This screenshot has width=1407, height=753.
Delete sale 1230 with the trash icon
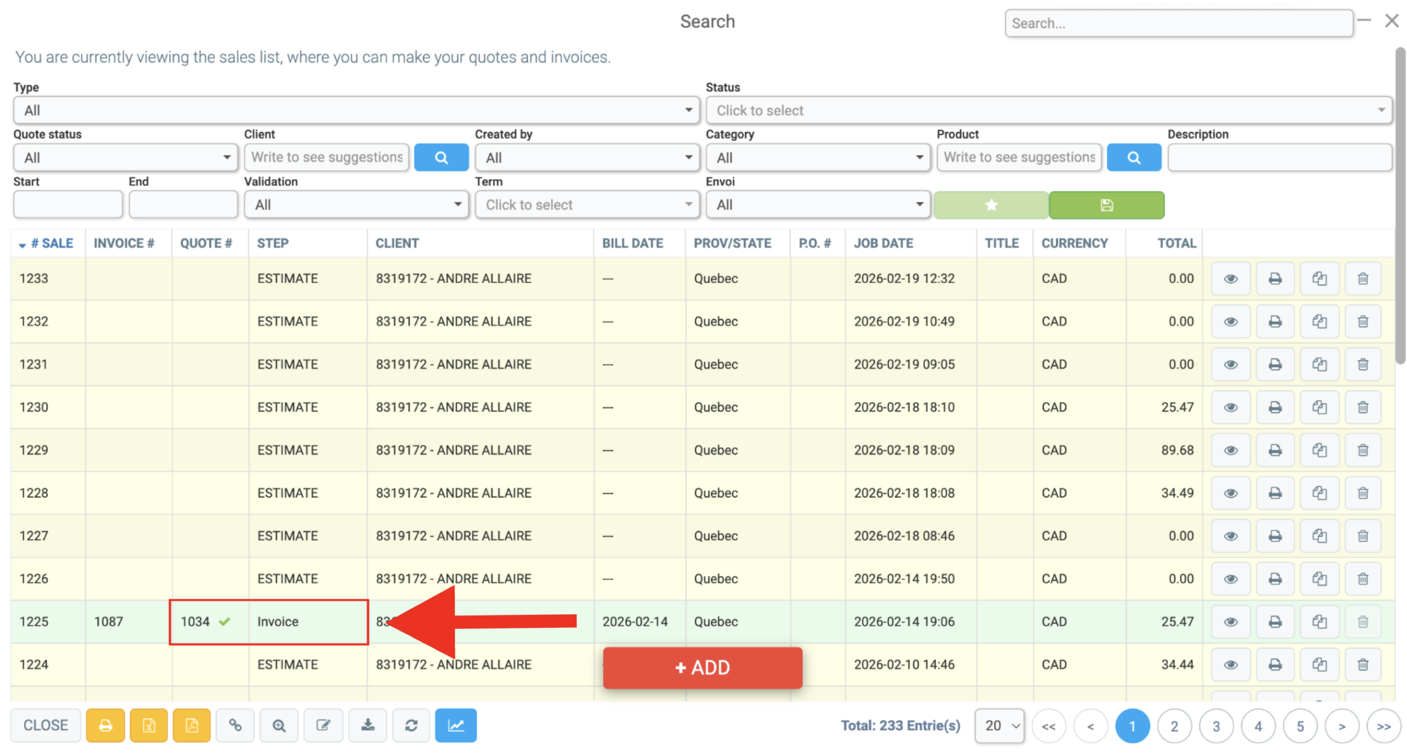[x=1362, y=407]
